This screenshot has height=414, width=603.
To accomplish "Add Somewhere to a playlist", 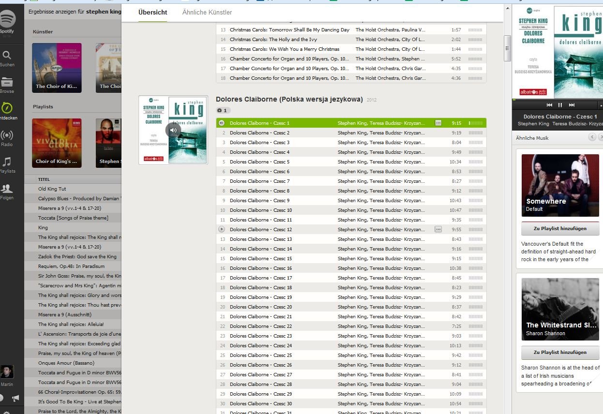I will 560,228.
